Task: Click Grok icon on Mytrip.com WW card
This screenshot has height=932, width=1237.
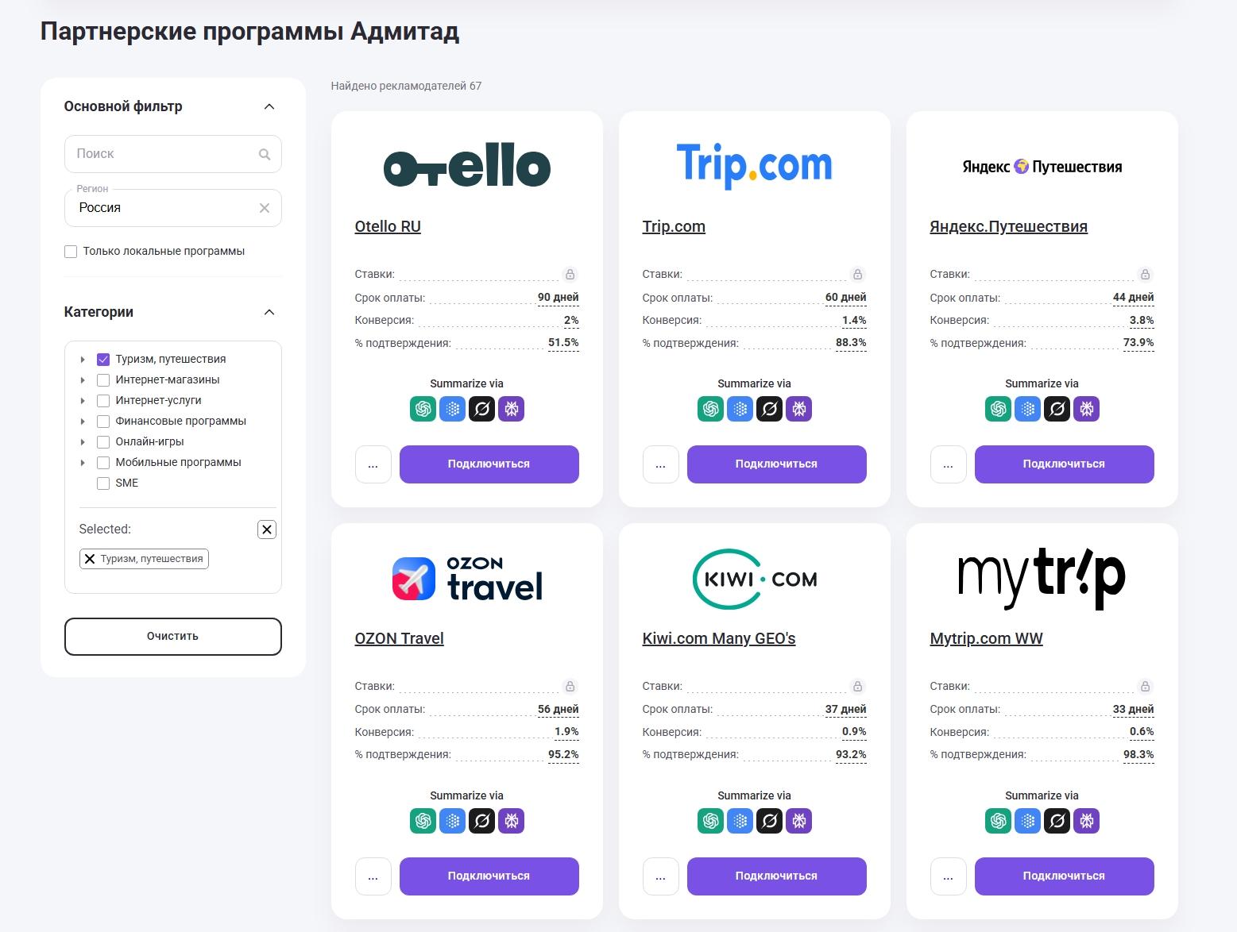Action: 1057,822
